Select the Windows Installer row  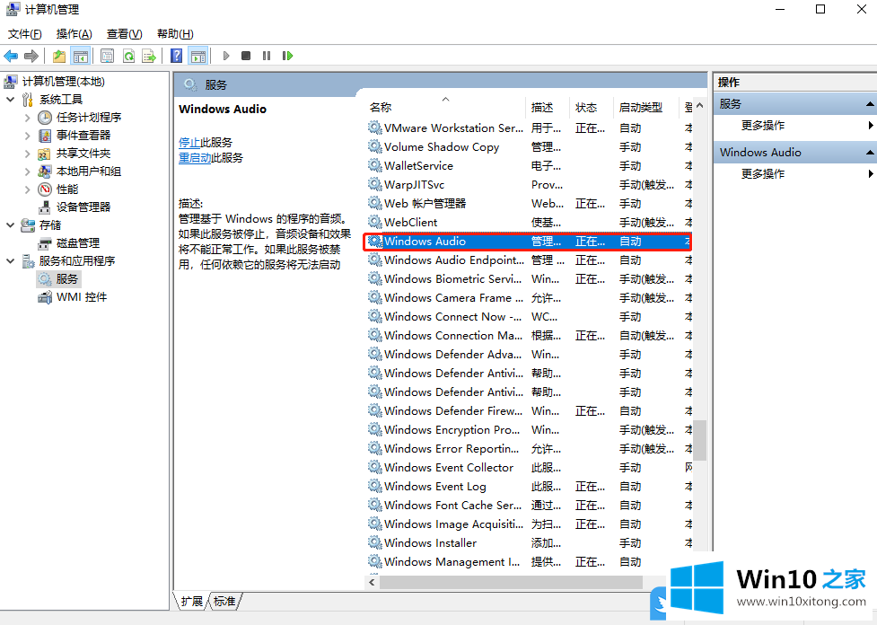point(529,543)
